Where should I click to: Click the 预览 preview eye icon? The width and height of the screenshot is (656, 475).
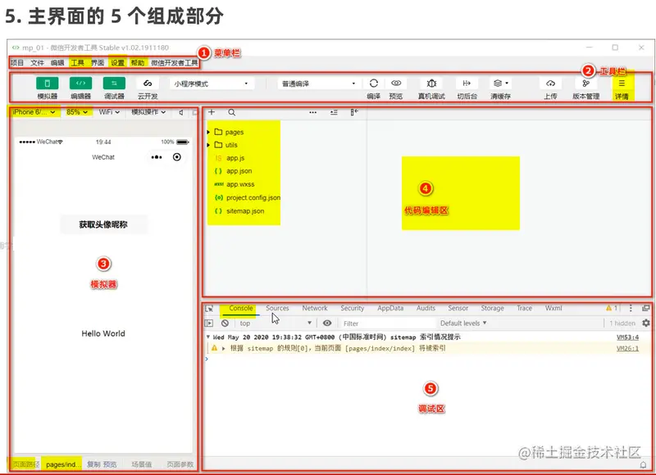coord(396,84)
